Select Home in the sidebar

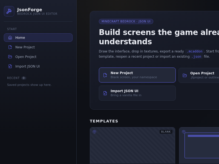38,37
